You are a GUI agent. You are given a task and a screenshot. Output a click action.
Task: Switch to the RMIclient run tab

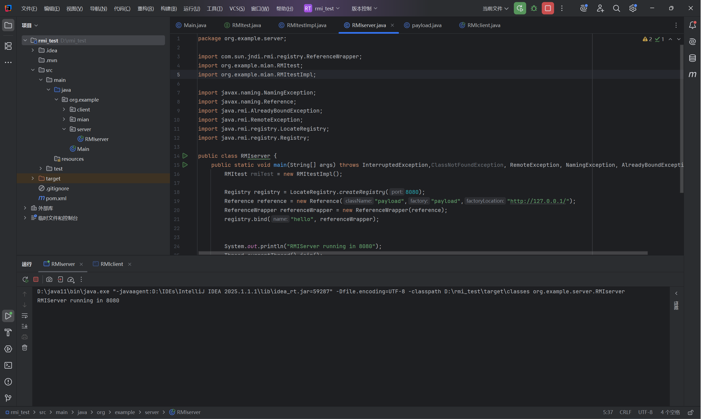coord(108,264)
